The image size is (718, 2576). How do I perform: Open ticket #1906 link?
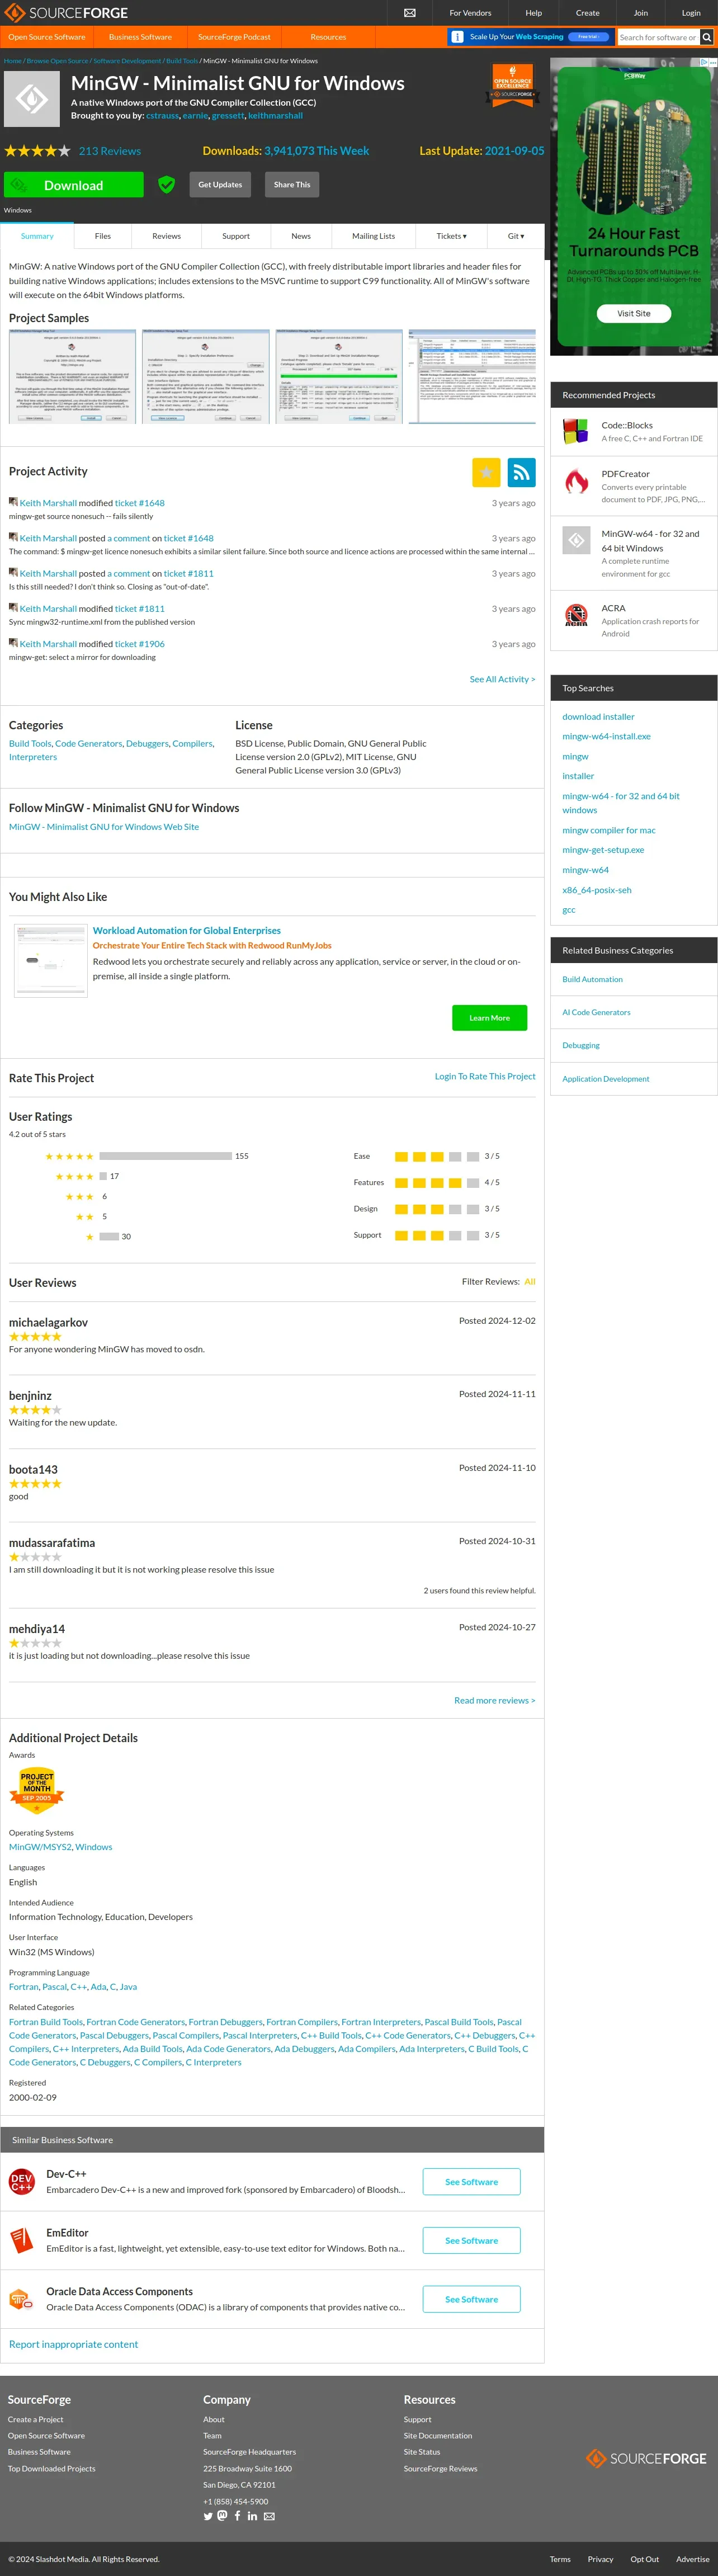pyautogui.click(x=139, y=644)
